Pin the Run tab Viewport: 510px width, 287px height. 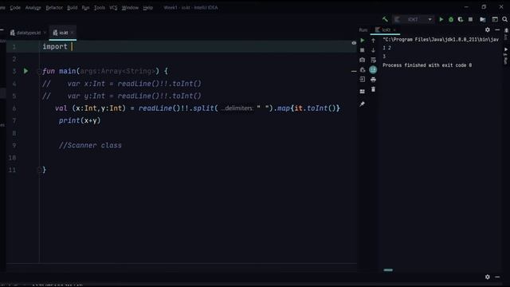click(x=362, y=104)
